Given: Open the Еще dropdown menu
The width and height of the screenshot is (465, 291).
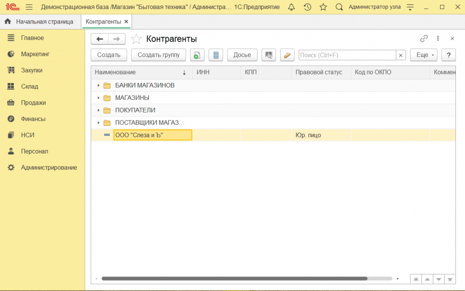Looking at the screenshot, I should tap(423, 55).
